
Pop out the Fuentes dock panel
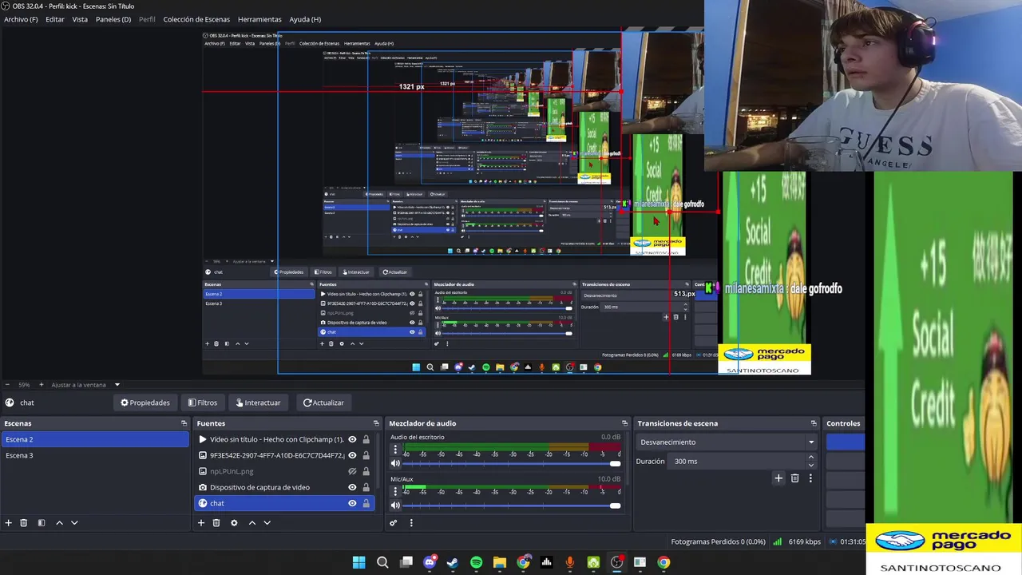pyautogui.click(x=376, y=423)
